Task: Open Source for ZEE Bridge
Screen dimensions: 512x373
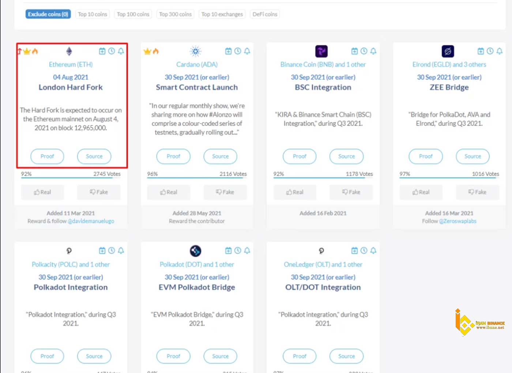Action: click(473, 156)
